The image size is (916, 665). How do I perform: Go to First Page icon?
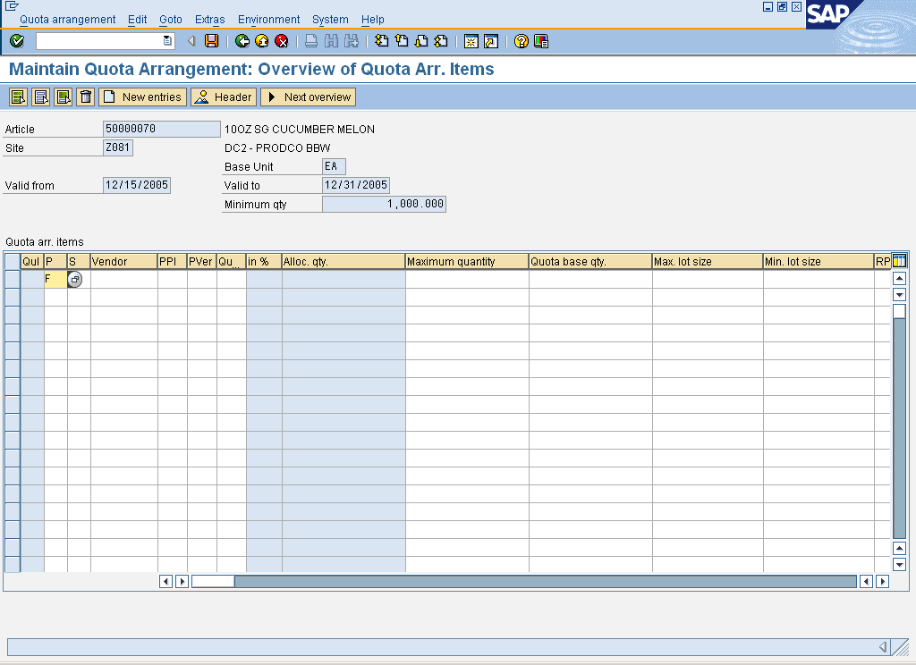(381, 41)
